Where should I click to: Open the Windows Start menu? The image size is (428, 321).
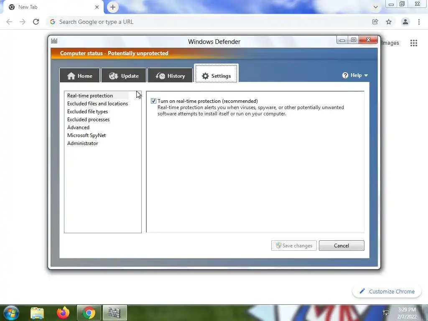pos(11,313)
